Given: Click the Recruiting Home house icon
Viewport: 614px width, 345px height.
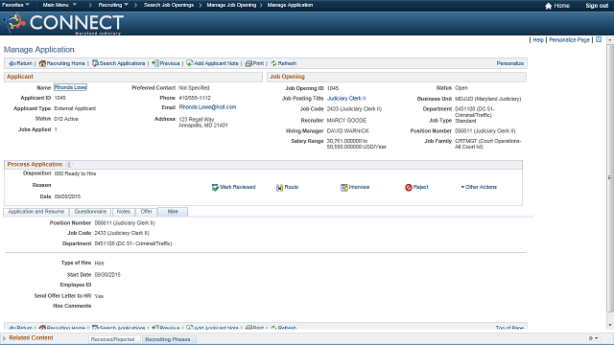Looking at the screenshot, I should click(x=42, y=63).
